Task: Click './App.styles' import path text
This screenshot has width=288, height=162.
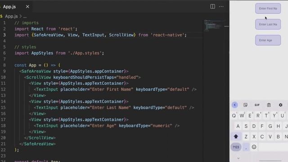Action: point(85,53)
